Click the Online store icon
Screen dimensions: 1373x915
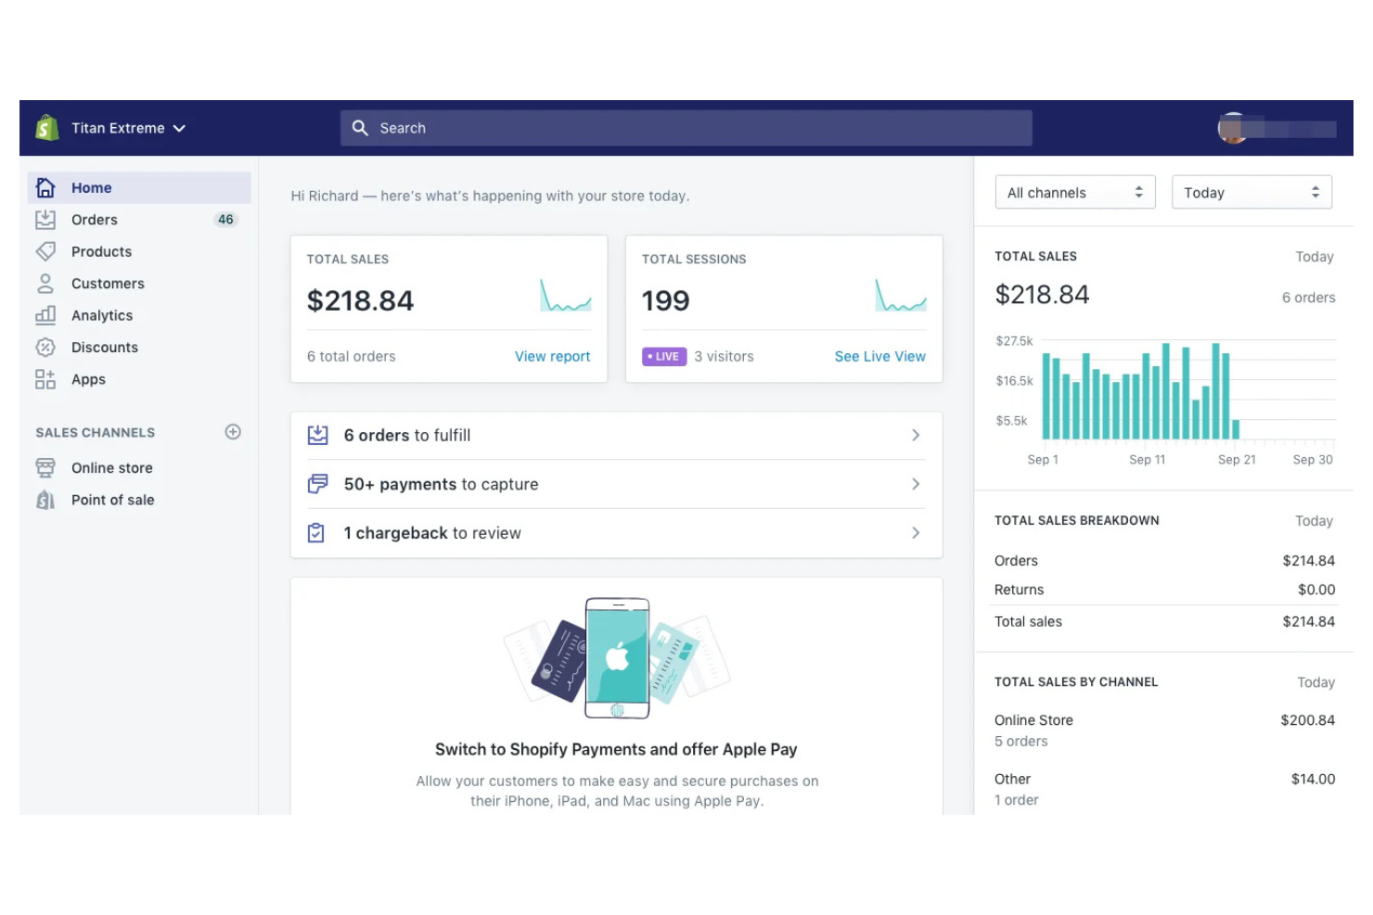pyautogui.click(x=45, y=467)
